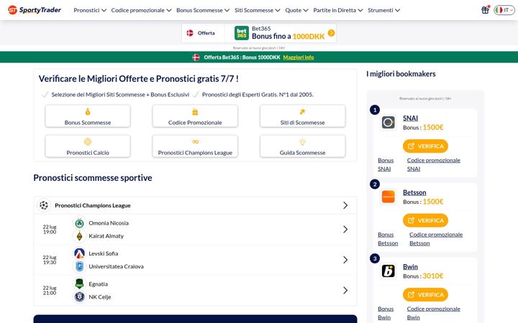Viewport: 518px width, 323px height.
Task: Click the Pronostici Calcio tile
Action: tap(88, 146)
